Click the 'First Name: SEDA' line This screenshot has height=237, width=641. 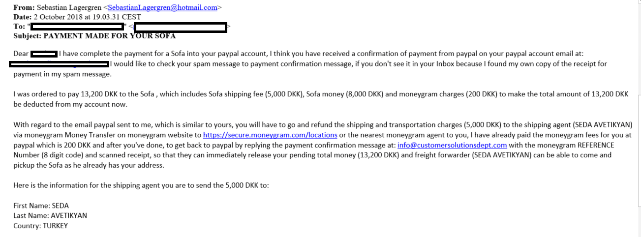click(x=41, y=206)
